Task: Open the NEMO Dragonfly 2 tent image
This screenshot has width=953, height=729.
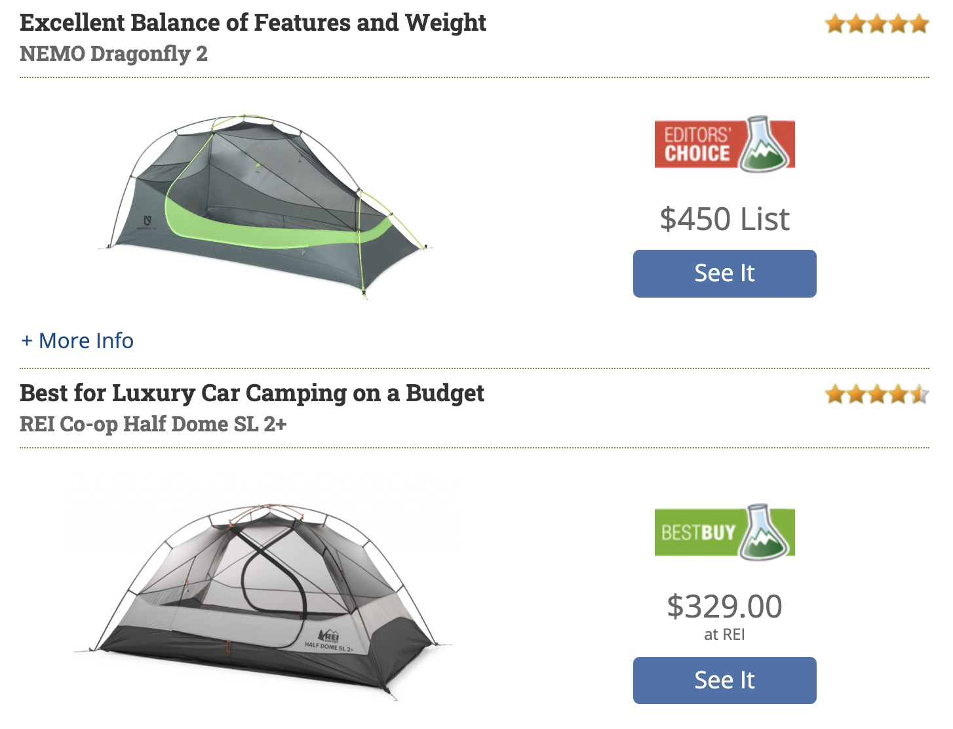Action: (265, 206)
